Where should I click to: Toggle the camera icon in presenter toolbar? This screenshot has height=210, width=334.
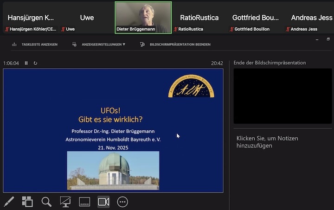[103, 202]
